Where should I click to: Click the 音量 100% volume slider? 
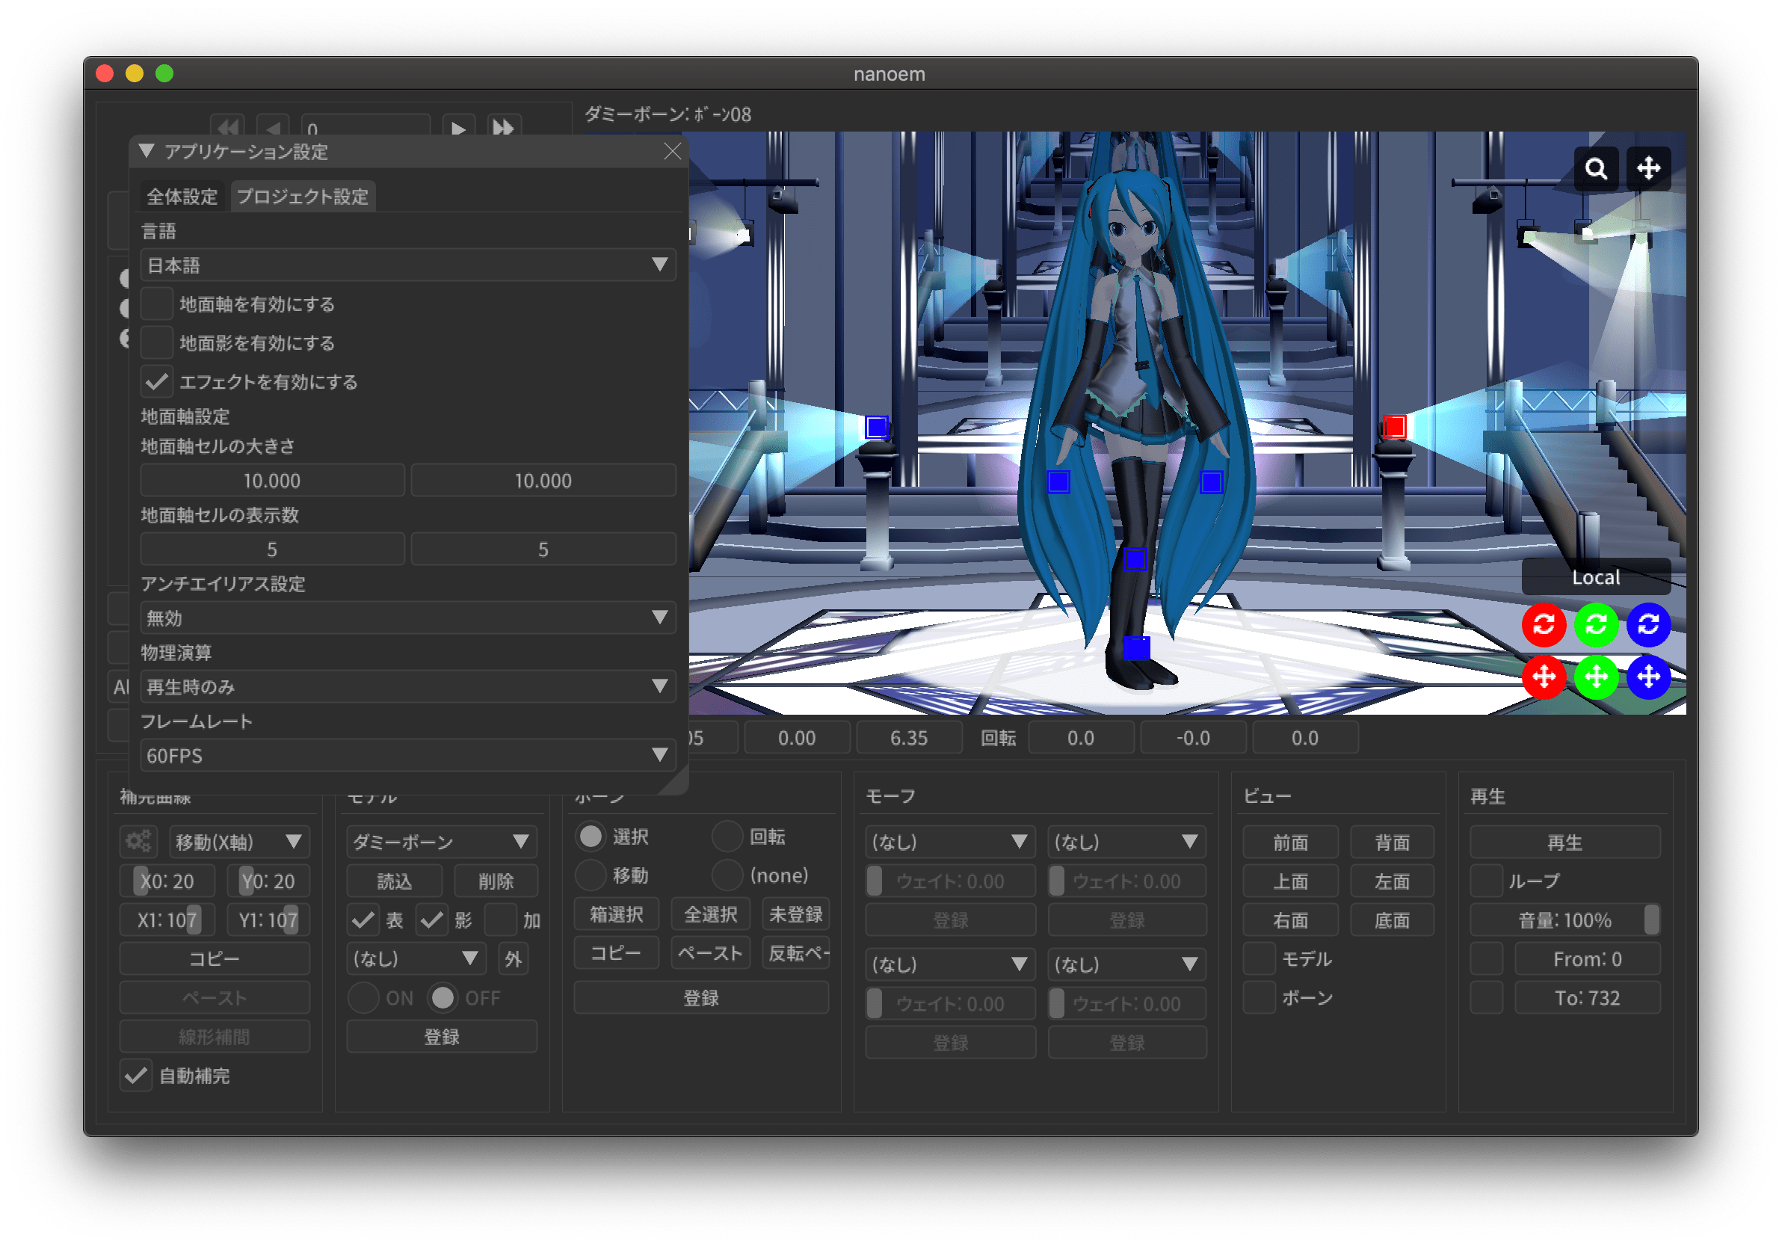[1564, 920]
